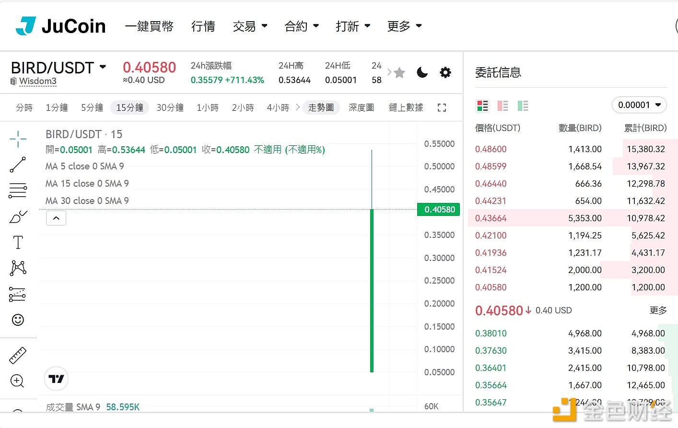Open 鏈上數據 on-chain data tab
Screen dimensions: 678x428
click(x=406, y=107)
